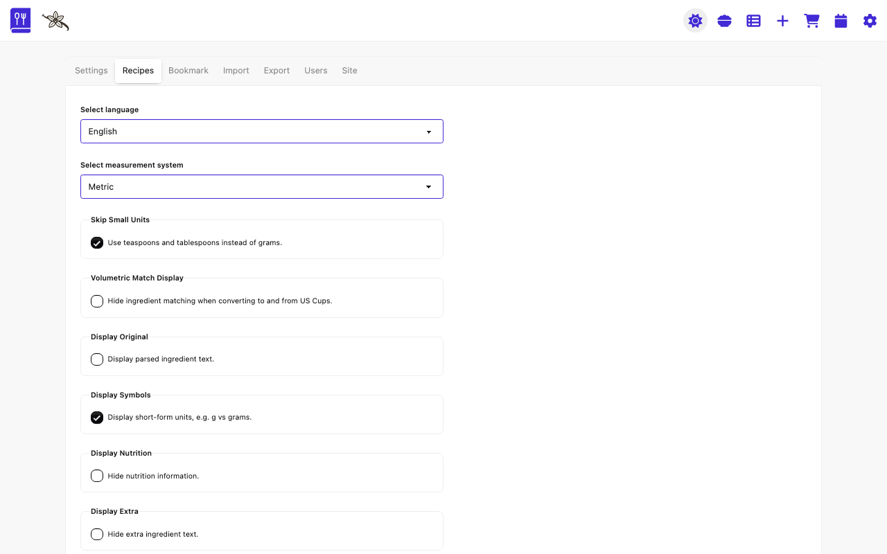Open the Site tab
Screen dimensions: 887x554
[350, 71]
